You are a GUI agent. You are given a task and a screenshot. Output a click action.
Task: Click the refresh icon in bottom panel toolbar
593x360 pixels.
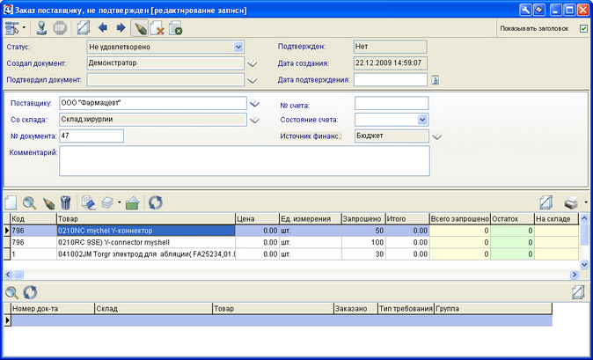pos(30,292)
